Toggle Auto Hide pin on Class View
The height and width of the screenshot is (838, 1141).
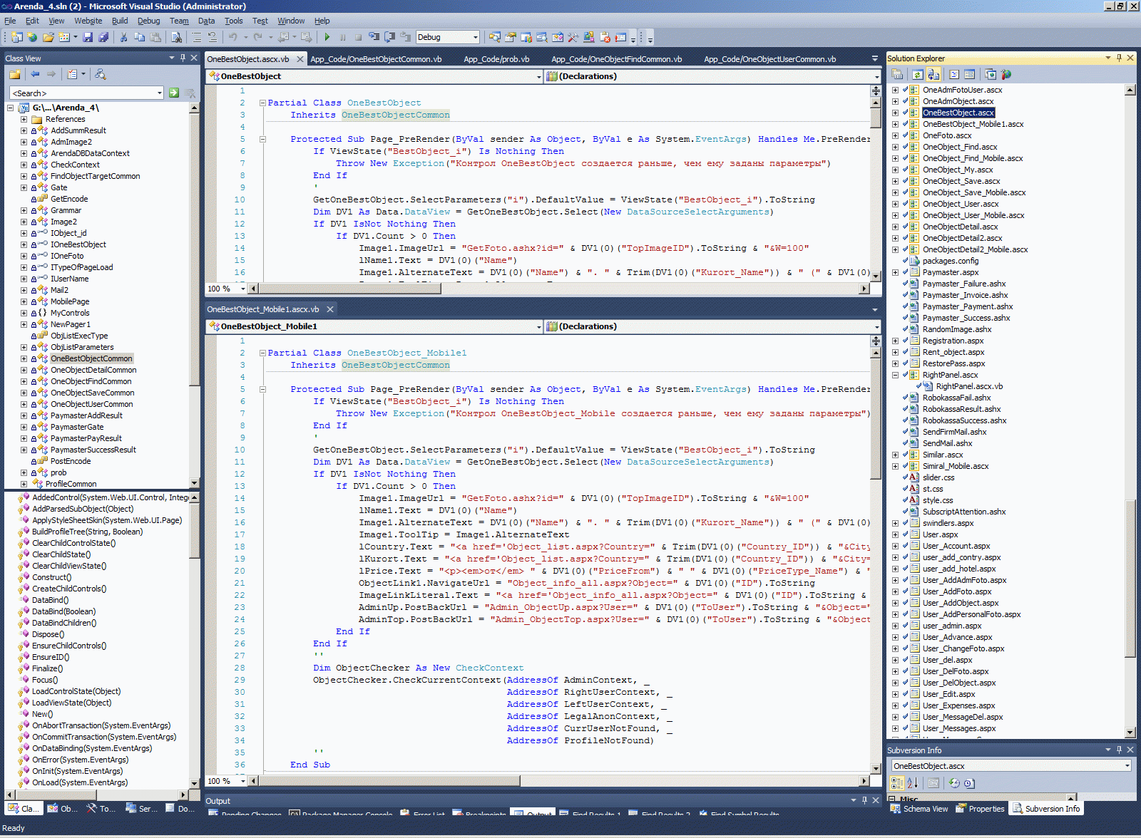(183, 58)
